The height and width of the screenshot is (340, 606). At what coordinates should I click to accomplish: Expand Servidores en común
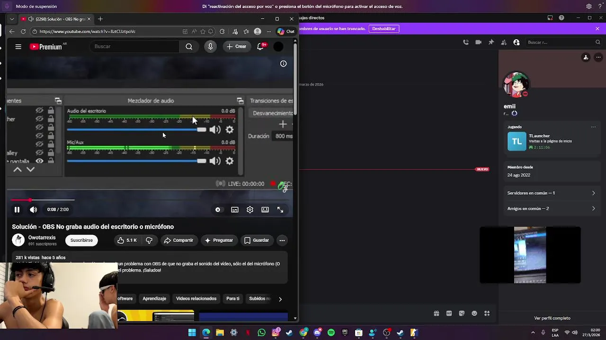click(552, 193)
